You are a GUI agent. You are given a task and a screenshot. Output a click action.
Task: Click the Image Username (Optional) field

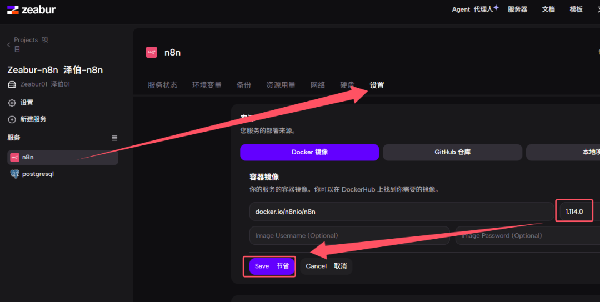click(x=349, y=235)
